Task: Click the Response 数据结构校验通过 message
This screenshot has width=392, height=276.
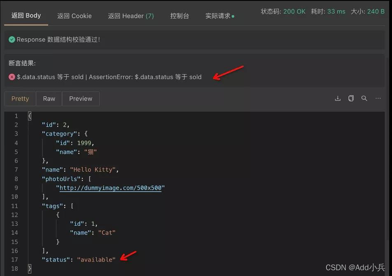Action: coord(58,40)
